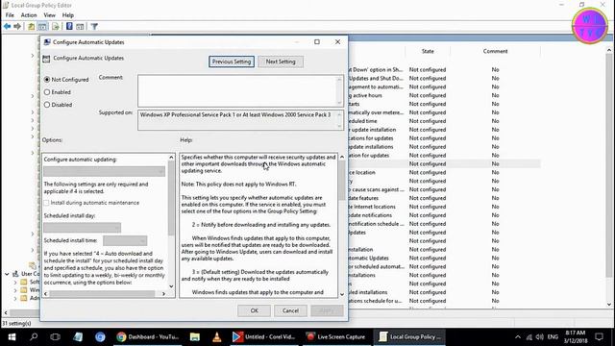Click the Filter funnel toolbar icon
615x346 pixels.
coord(94,26)
